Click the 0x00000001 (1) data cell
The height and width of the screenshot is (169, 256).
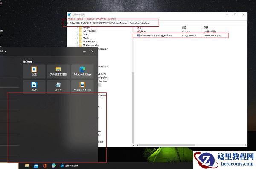point(212,35)
